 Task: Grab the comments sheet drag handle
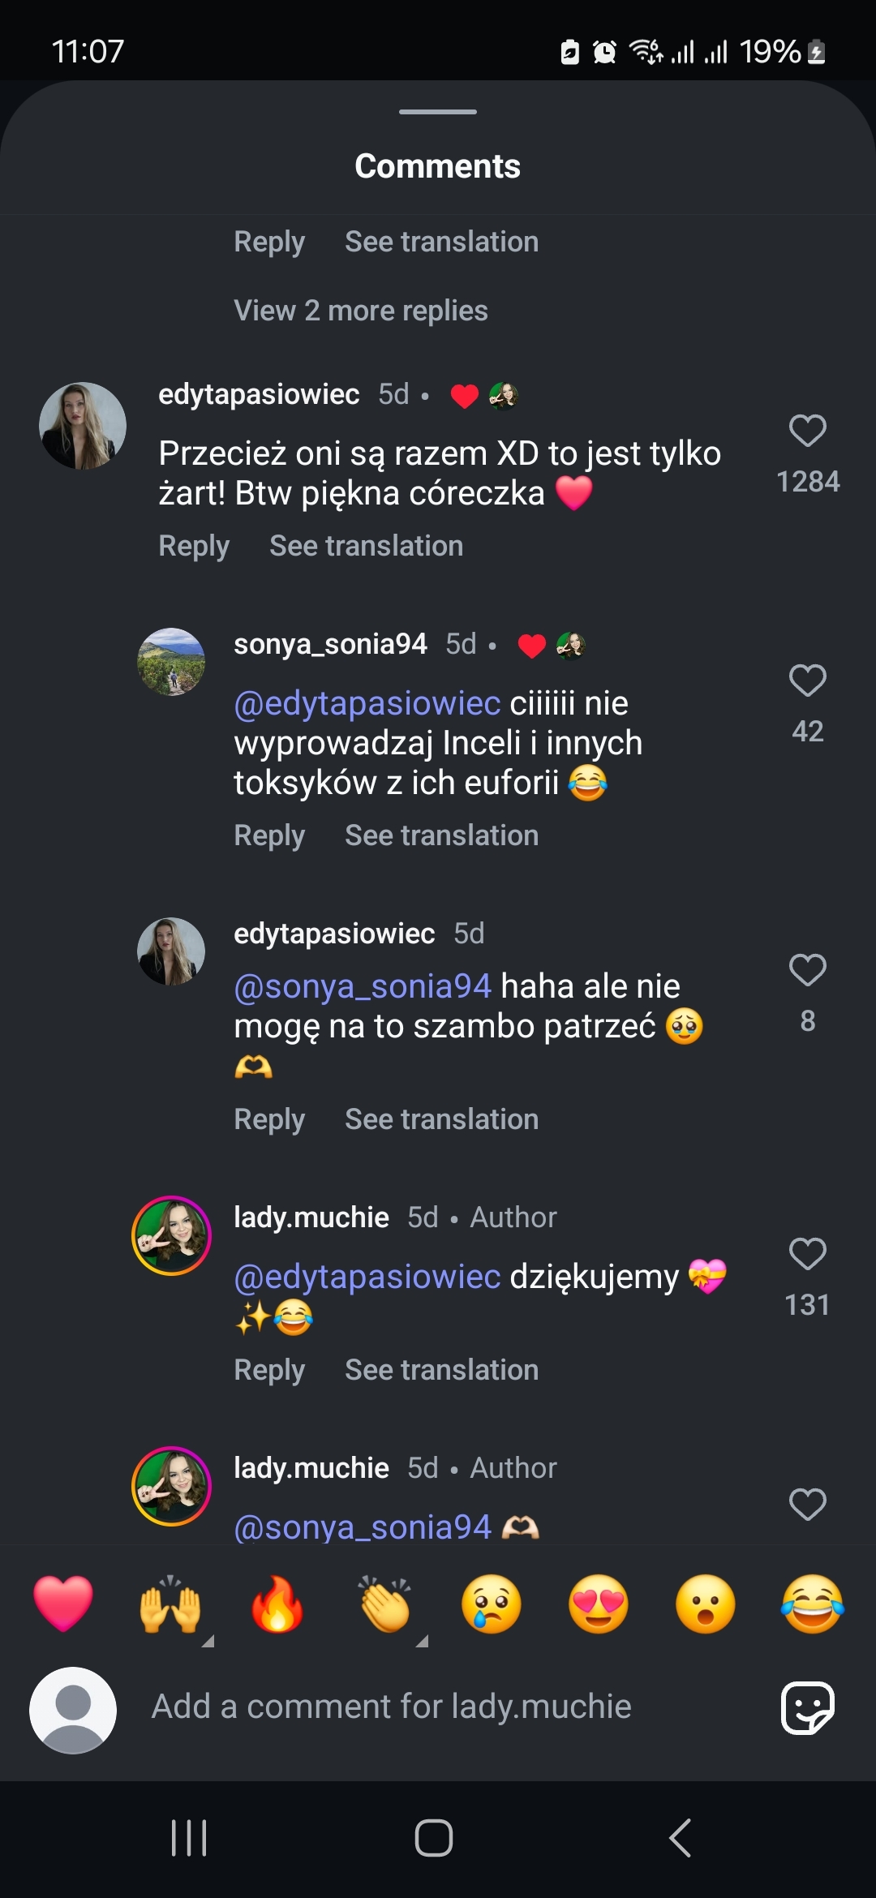[438, 112]
